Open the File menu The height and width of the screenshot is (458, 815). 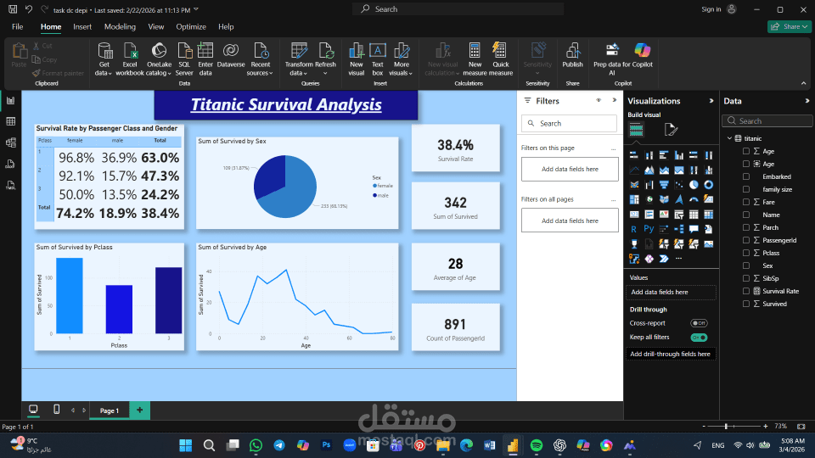(x=17, y=27)
